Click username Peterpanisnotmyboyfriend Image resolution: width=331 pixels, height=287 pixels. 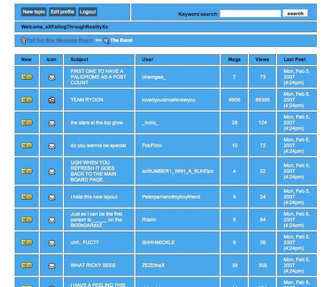point(171,197)
